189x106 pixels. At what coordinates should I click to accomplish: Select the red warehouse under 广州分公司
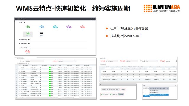point(28,52)
